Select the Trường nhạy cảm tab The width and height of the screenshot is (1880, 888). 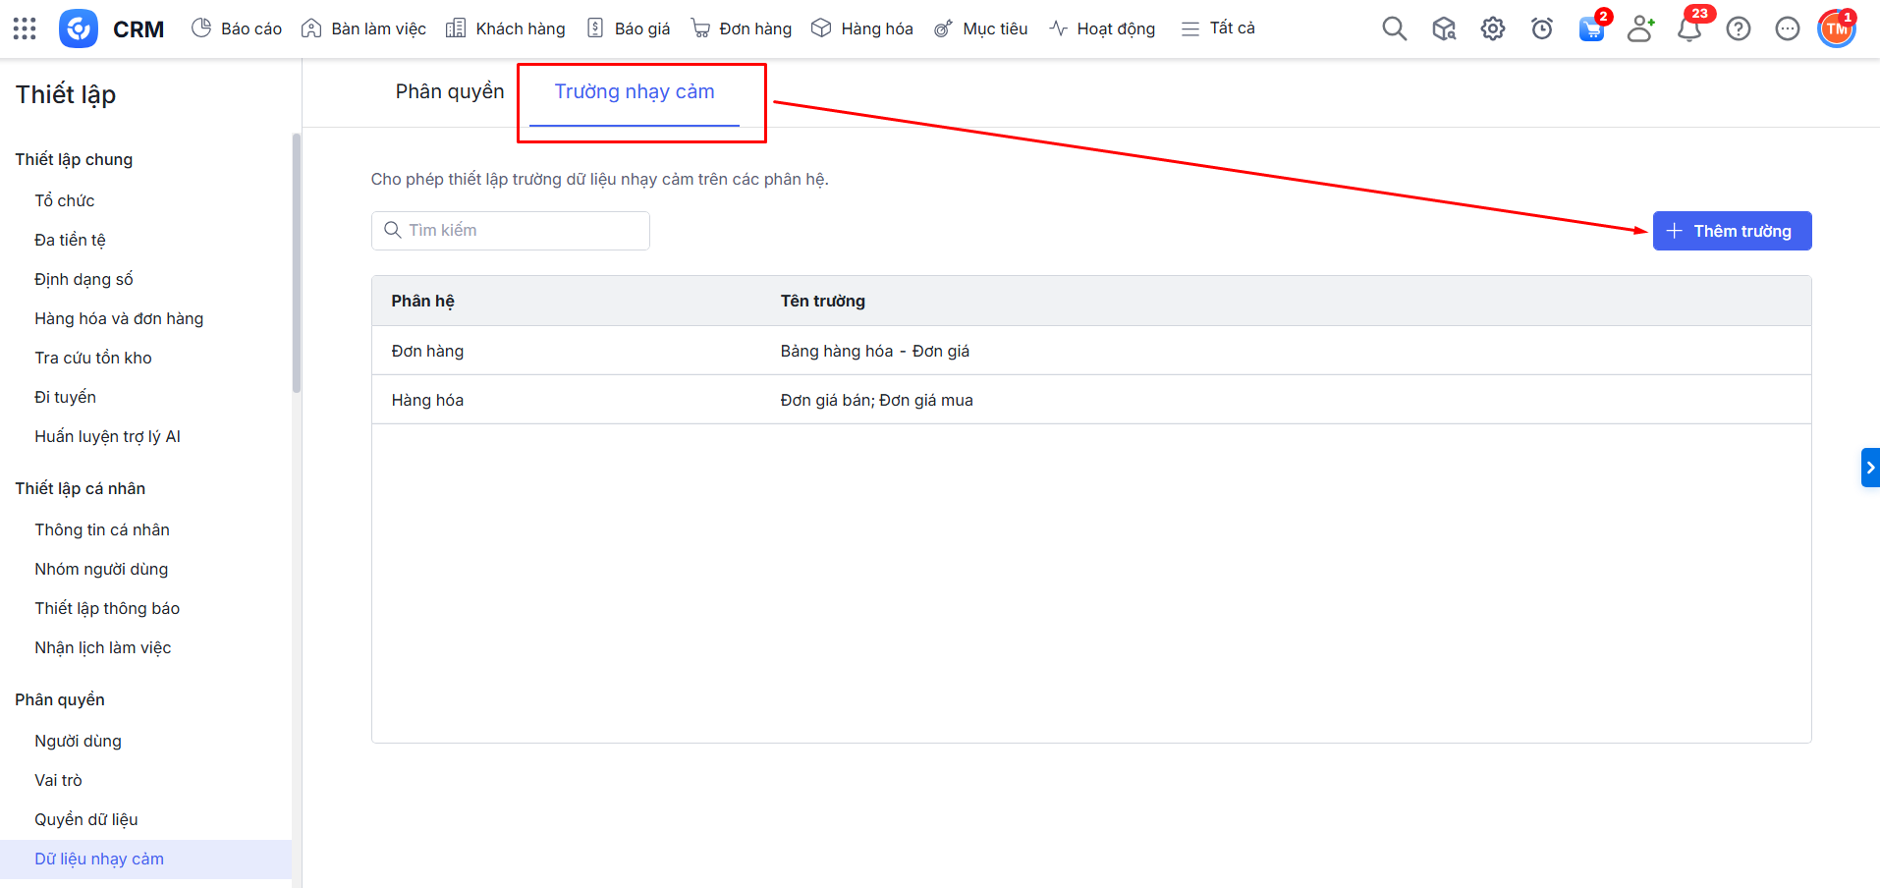coord(635,91)
